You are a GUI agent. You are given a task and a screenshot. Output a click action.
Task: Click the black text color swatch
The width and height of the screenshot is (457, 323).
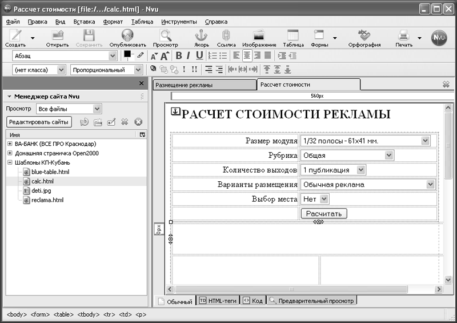128,55
